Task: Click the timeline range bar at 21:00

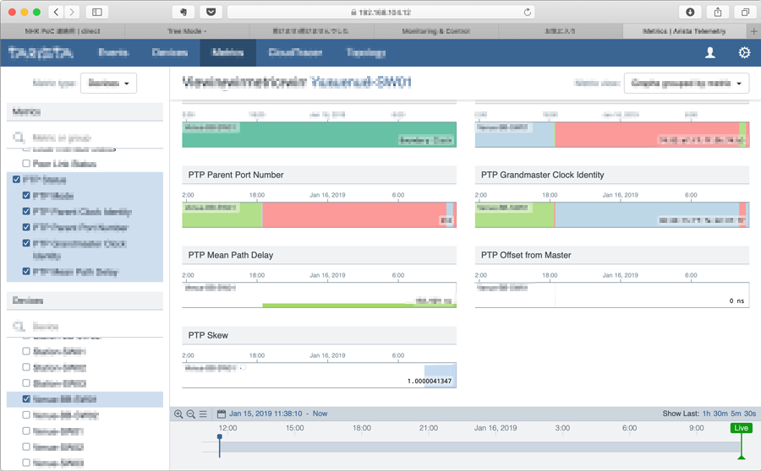Action: [429, 447]
